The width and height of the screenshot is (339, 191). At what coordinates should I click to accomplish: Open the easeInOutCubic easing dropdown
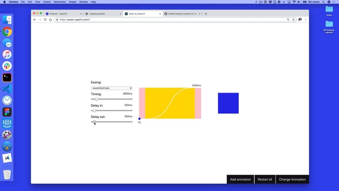pyautogui.click(x=111, y=88)
